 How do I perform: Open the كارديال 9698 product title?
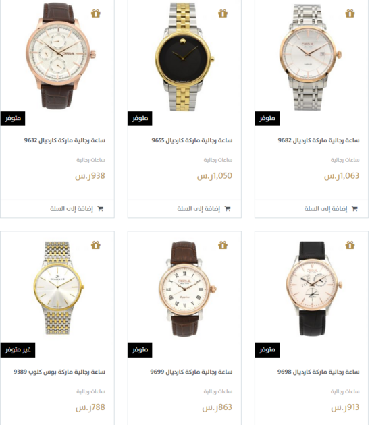click(x=319, y=372)
